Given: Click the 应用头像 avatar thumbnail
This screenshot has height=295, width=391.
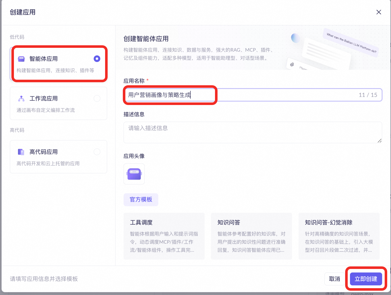Looking at the screenshot, I should (x=134, y=174).
